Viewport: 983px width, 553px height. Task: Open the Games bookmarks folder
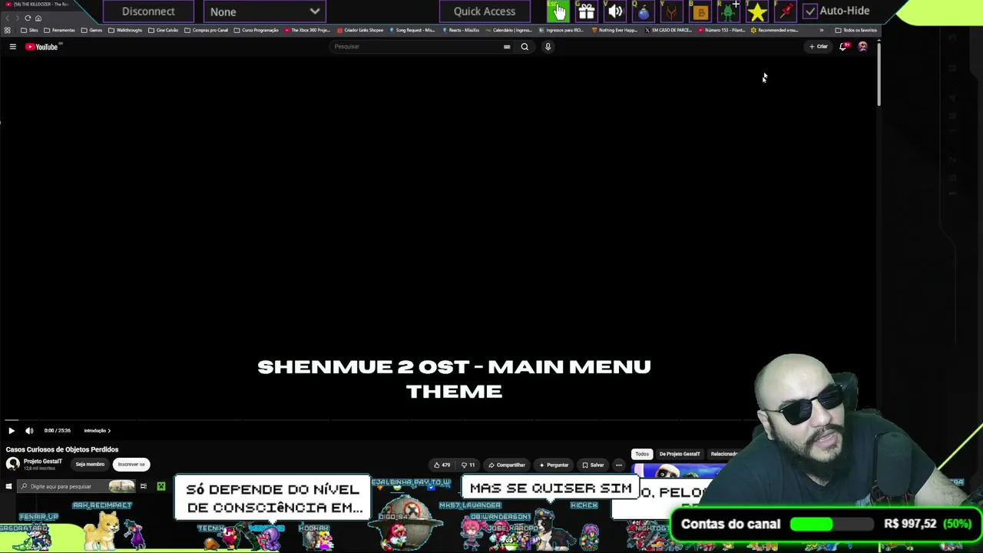pyautogui.click(x=92, y=30)
